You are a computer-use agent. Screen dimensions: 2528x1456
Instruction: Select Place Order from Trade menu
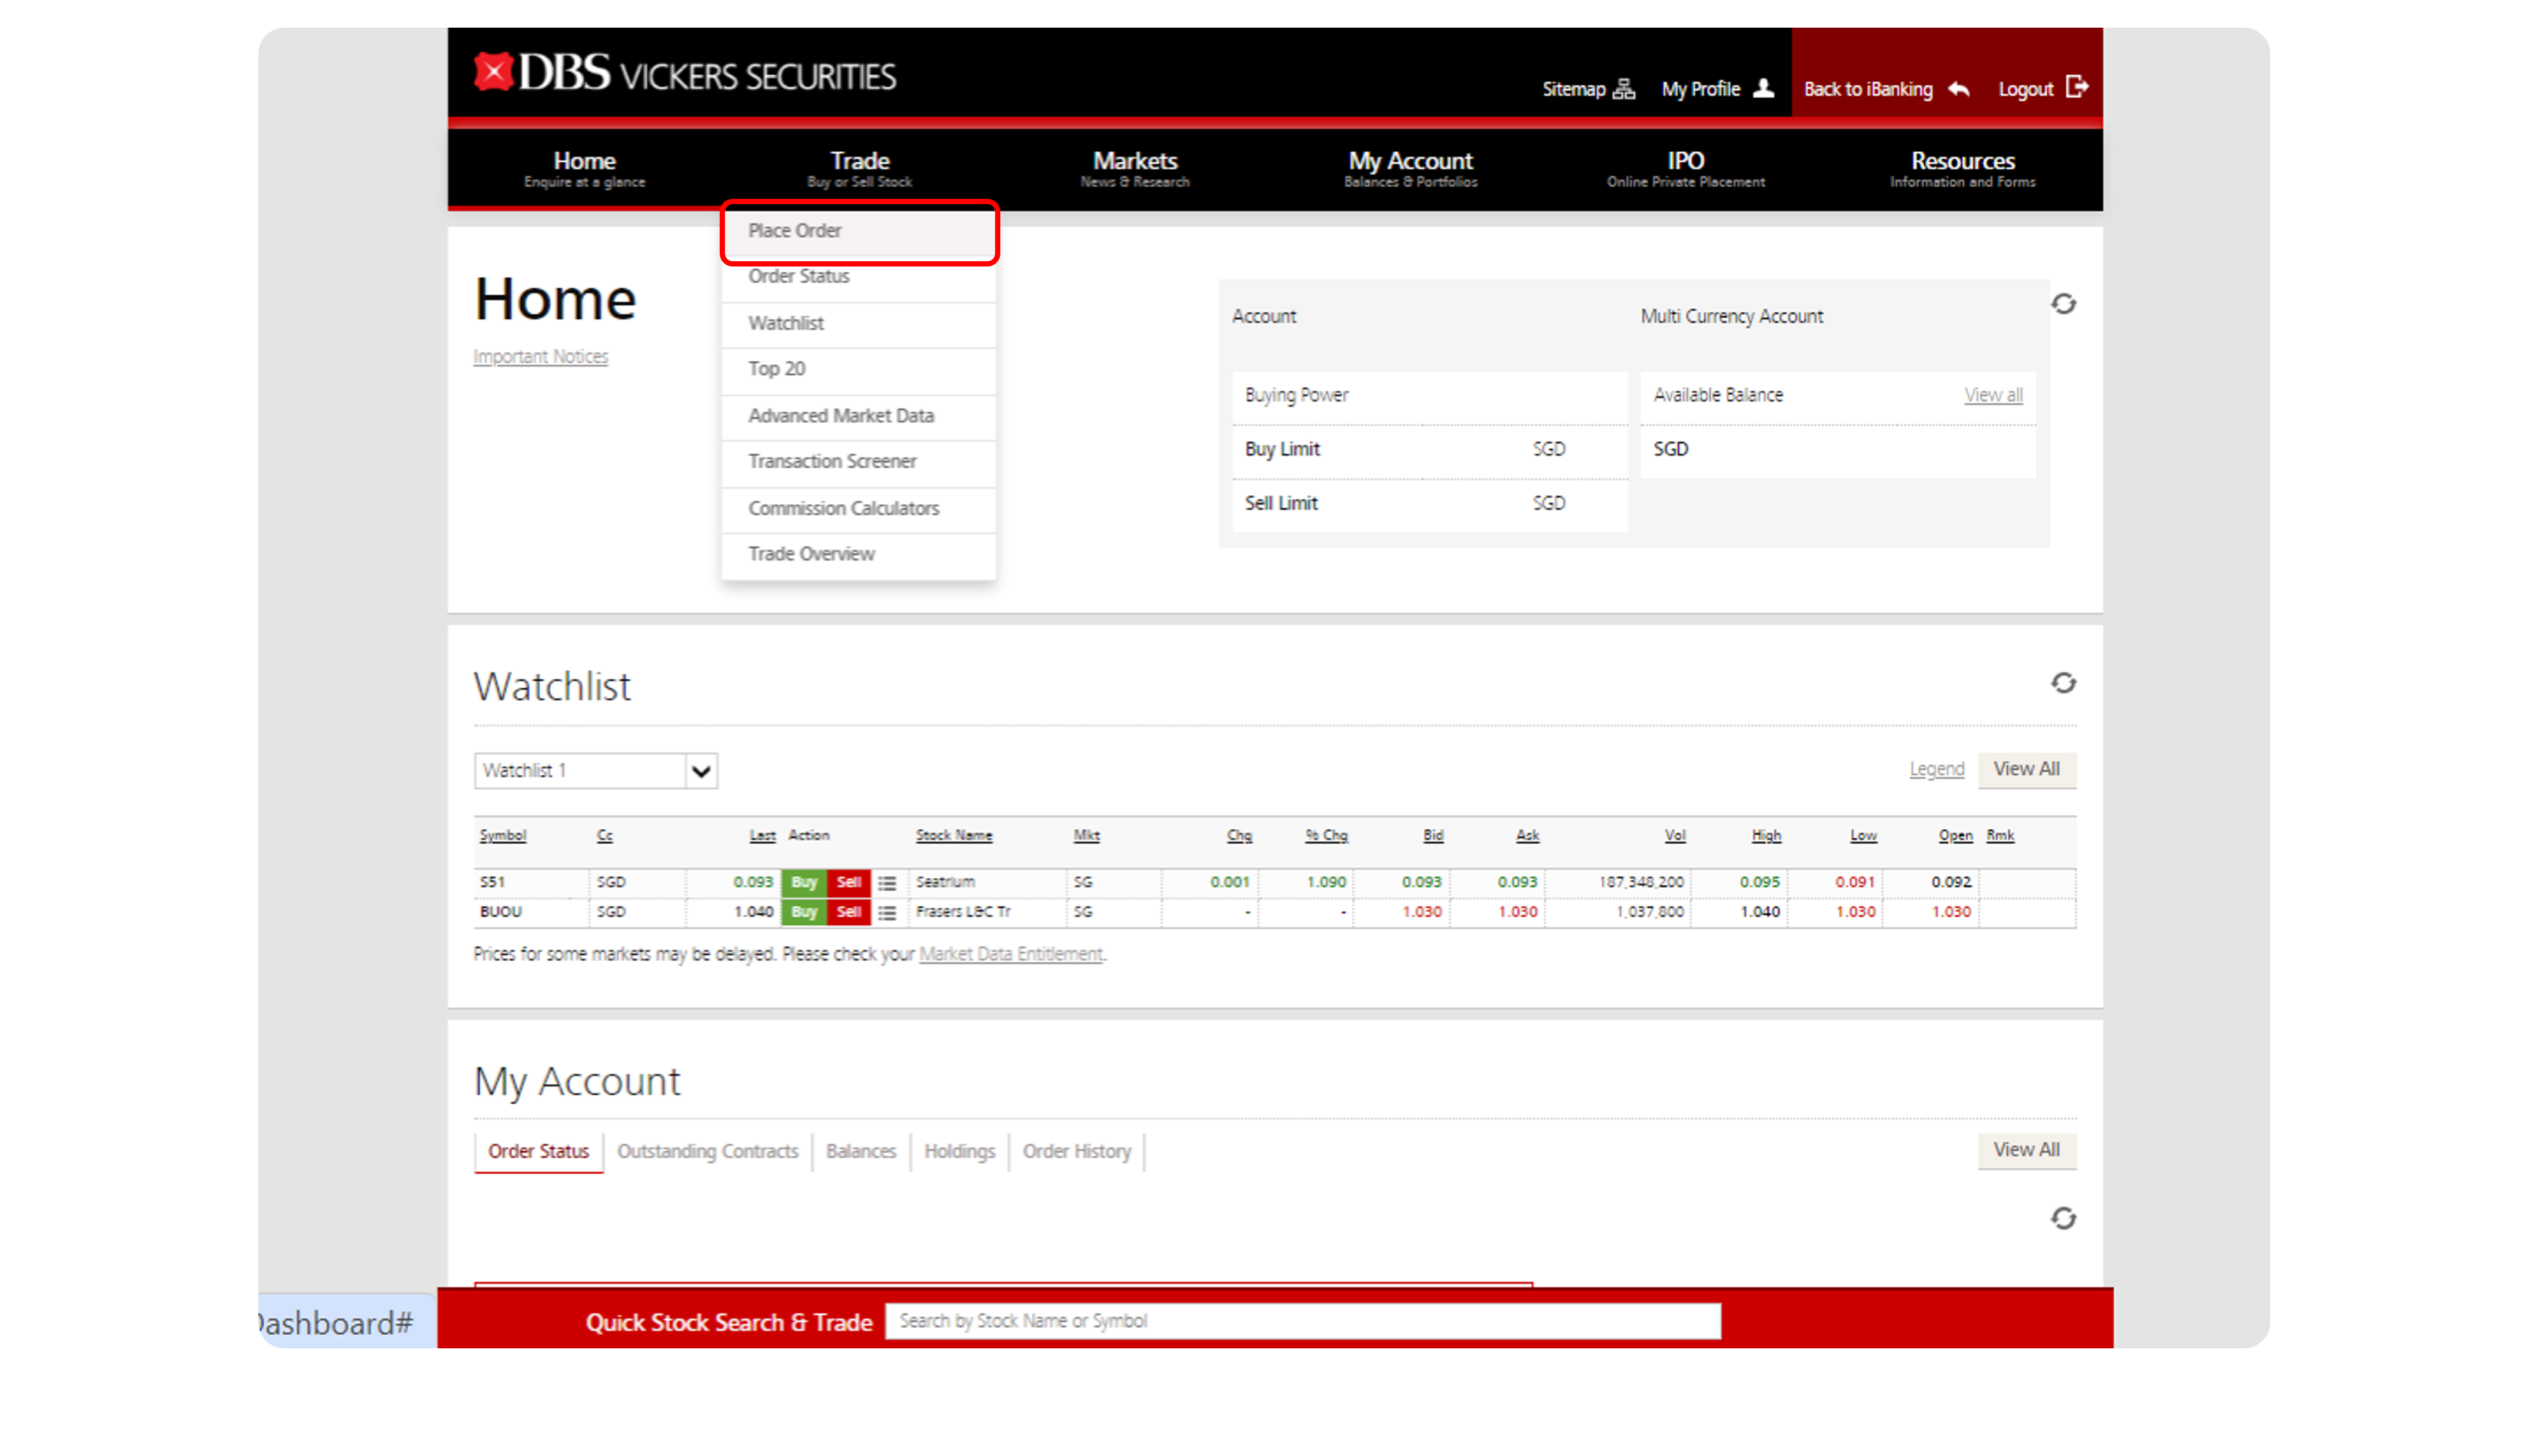(x=859, y=231)
